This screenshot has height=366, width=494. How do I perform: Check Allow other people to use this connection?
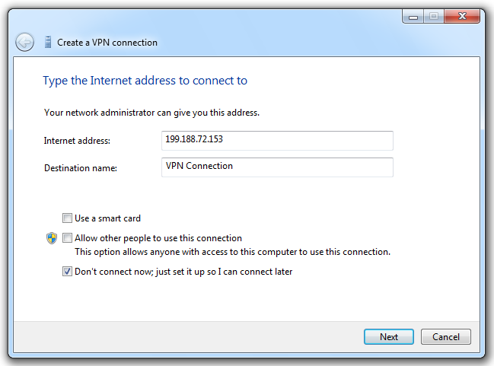pyautogui.click(x=68, y=238)
